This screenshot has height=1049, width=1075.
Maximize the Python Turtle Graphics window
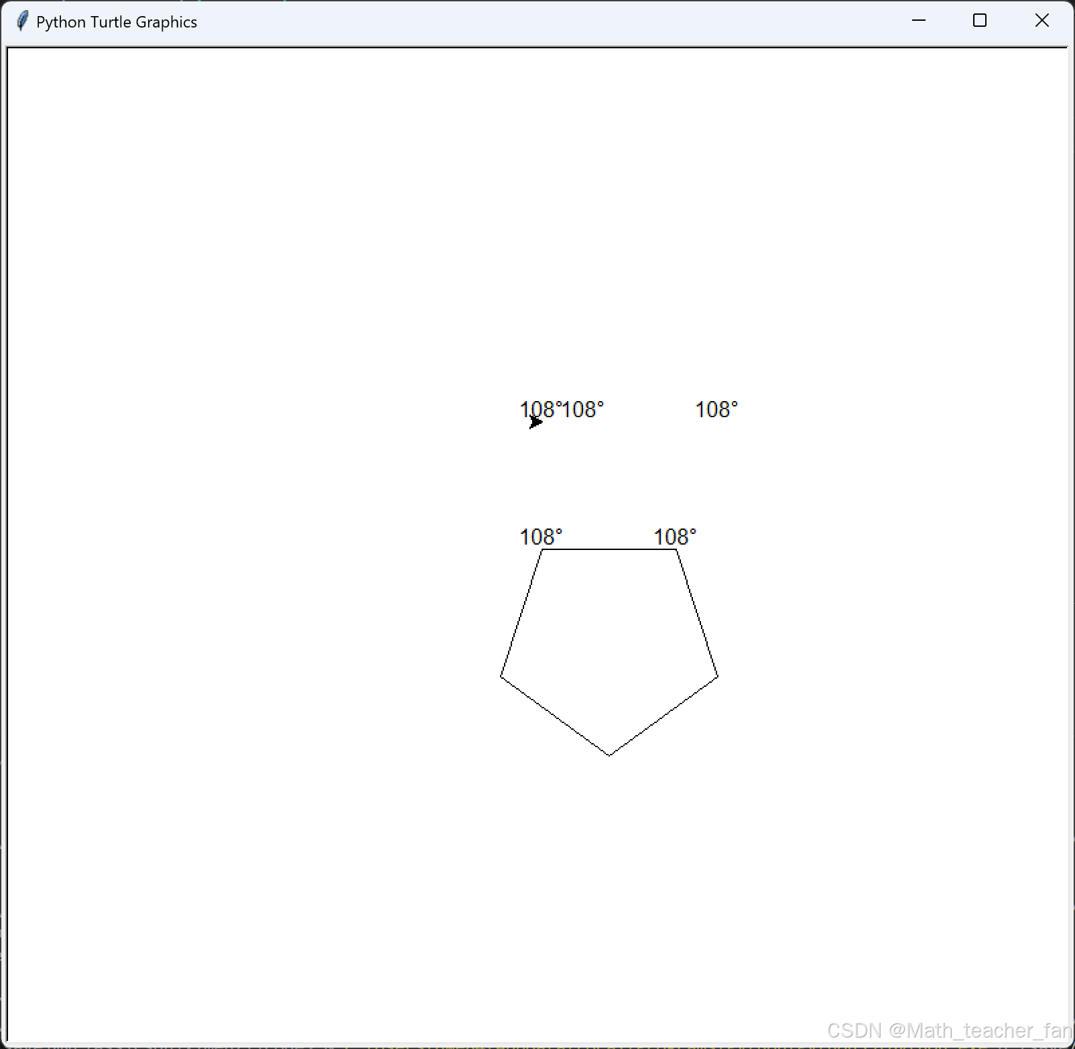click(x=980, y=21)
